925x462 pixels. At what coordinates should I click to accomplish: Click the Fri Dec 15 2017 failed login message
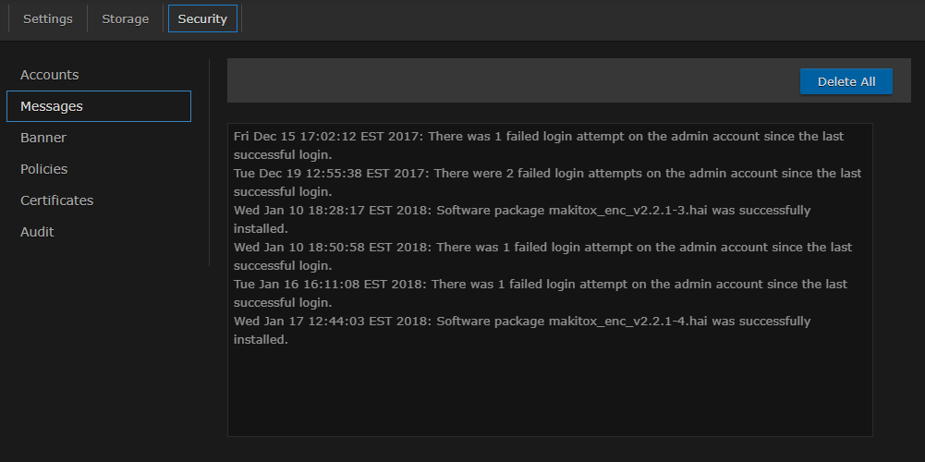[x=538, y=137]
